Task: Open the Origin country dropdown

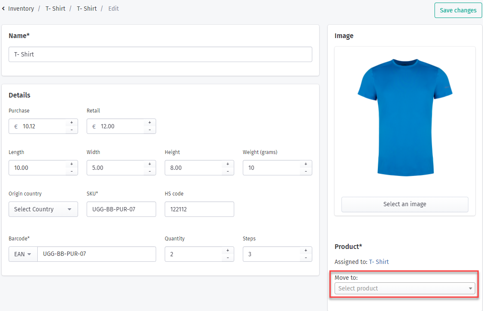Action: point(43,209)
